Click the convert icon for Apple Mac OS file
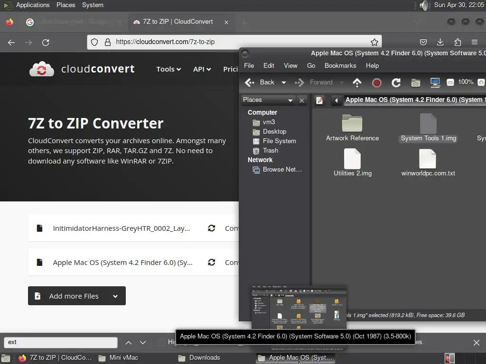The image size is (486, 364). point(211,263)
